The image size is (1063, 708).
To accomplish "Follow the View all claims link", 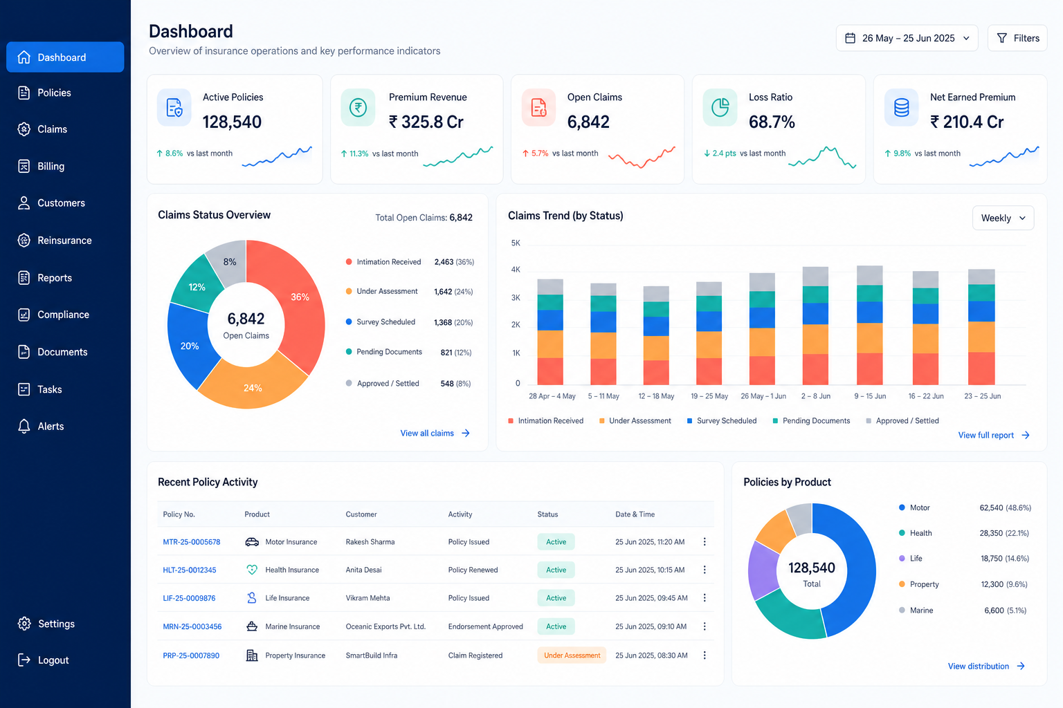I will click(435, 434).
